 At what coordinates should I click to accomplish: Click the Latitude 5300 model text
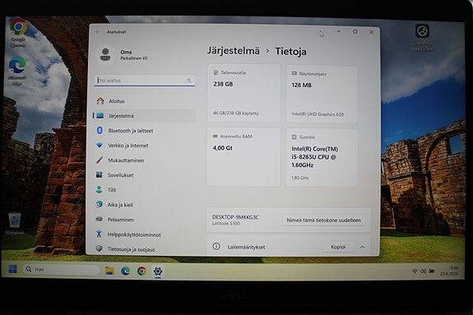225,224
